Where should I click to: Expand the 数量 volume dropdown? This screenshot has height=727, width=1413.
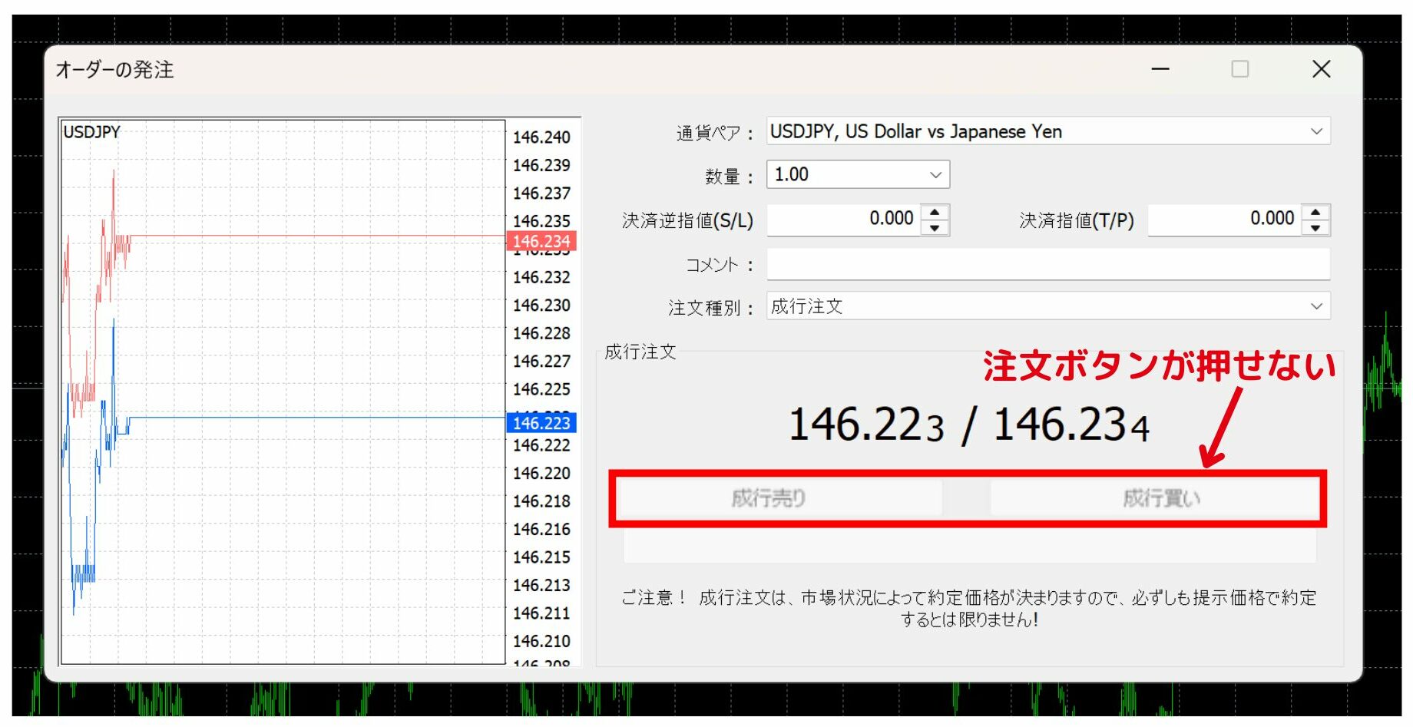click(x=935, y=175)
